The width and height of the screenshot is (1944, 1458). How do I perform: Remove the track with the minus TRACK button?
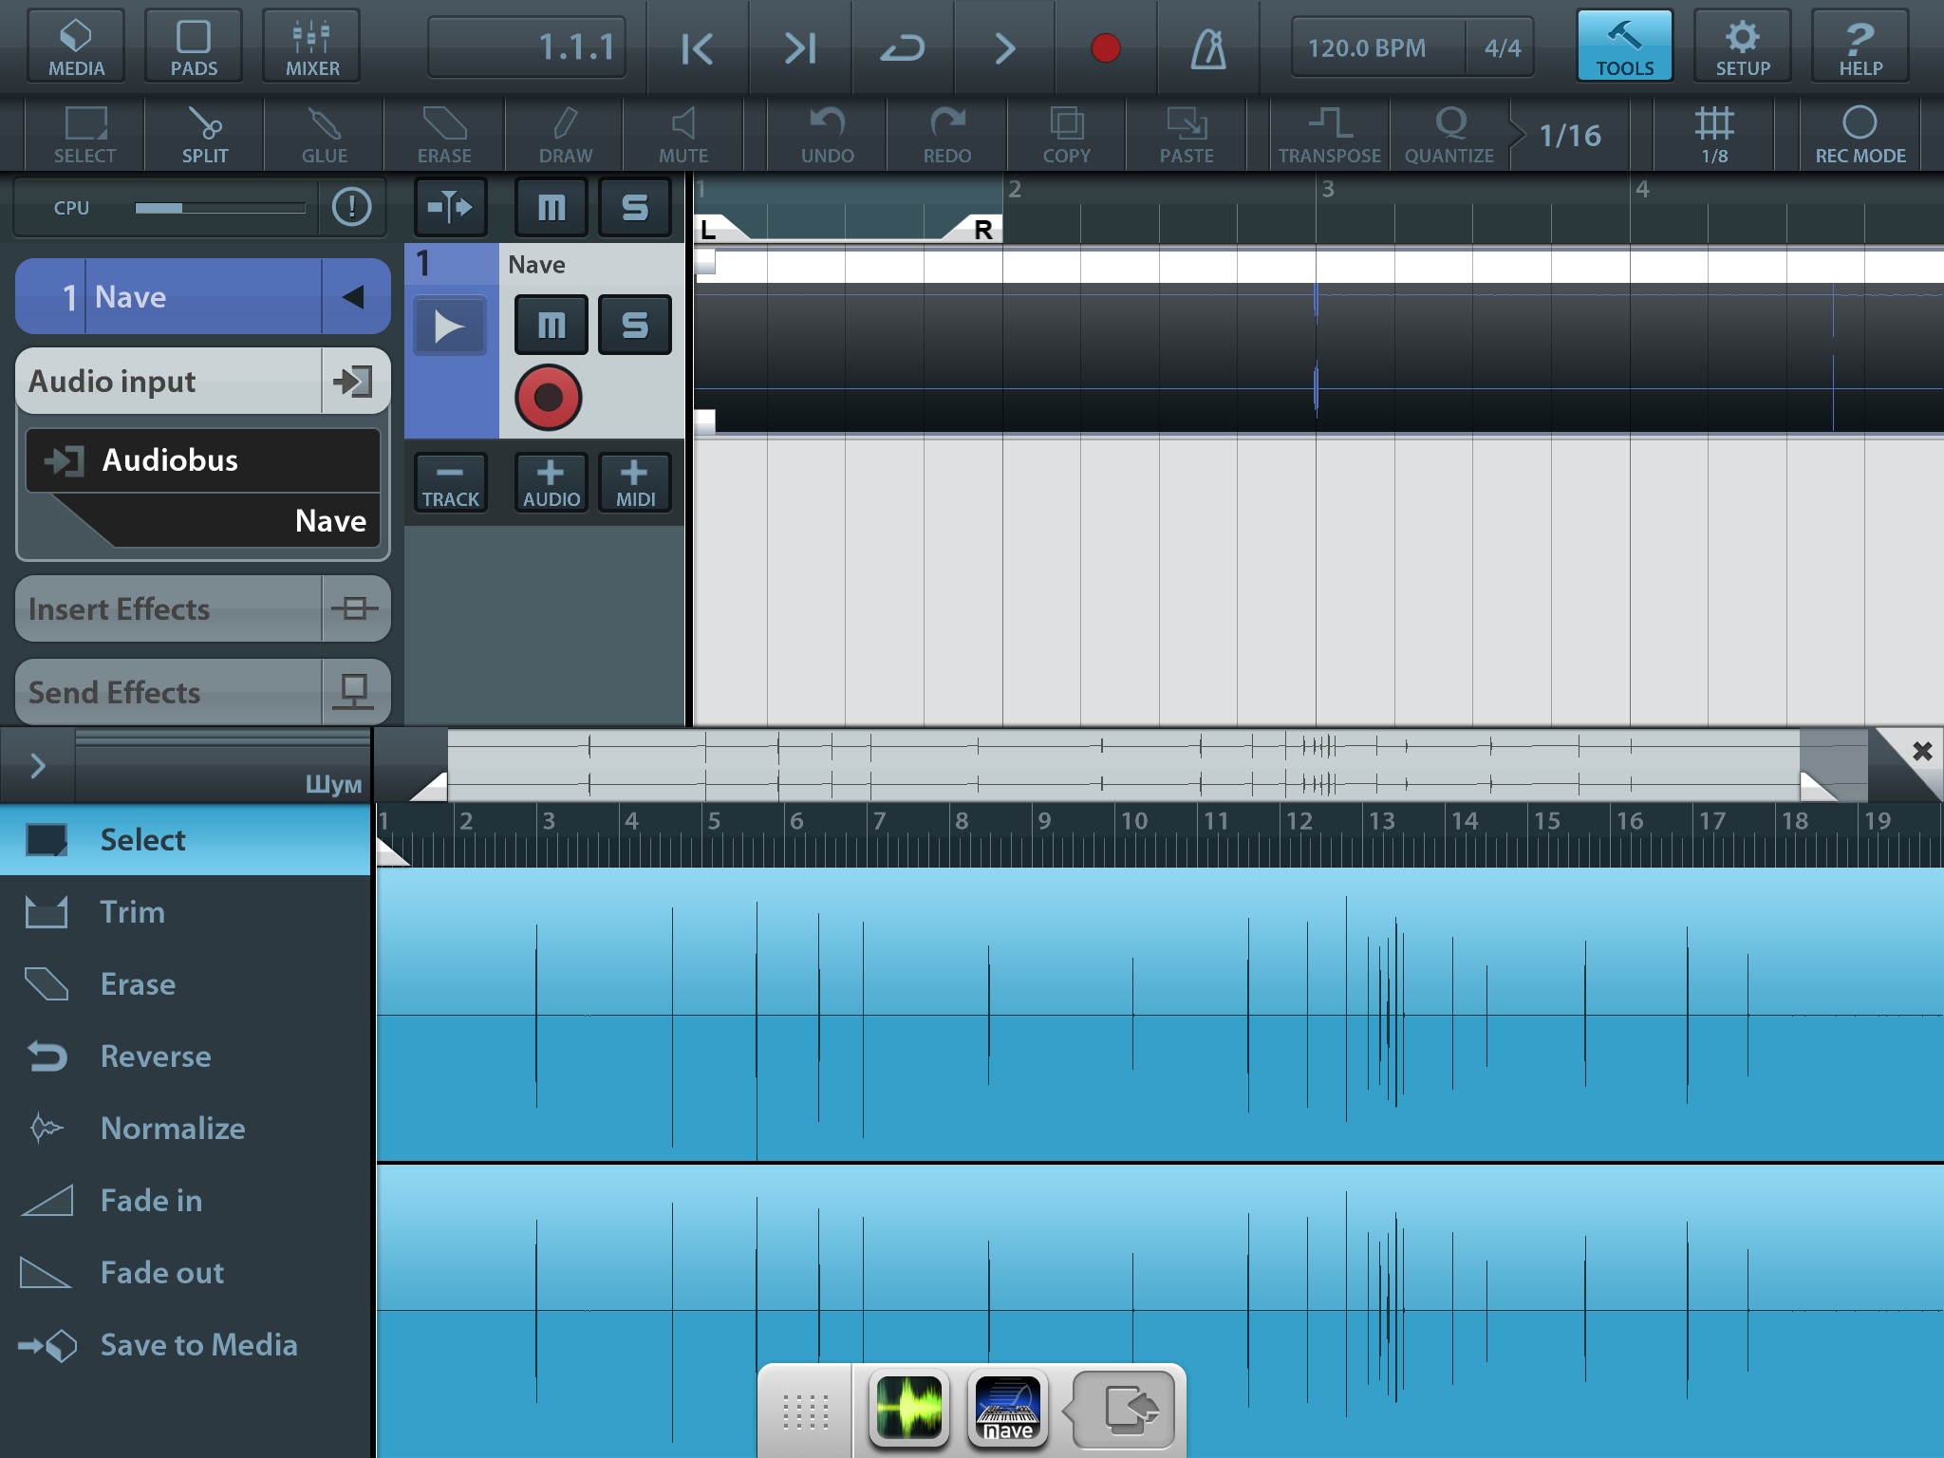coord(451,482)
